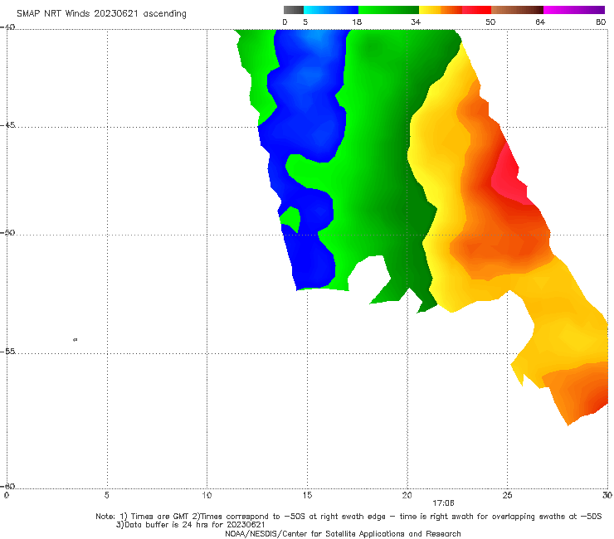
Task: Click the blue low-wind region on the map
Action: point(305,118)
